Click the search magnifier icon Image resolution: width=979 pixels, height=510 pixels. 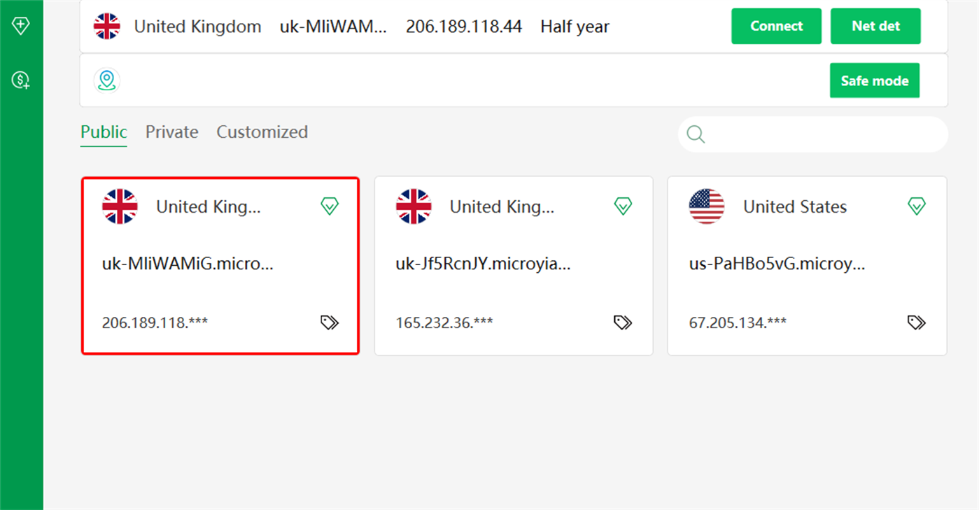click(696, 134)
